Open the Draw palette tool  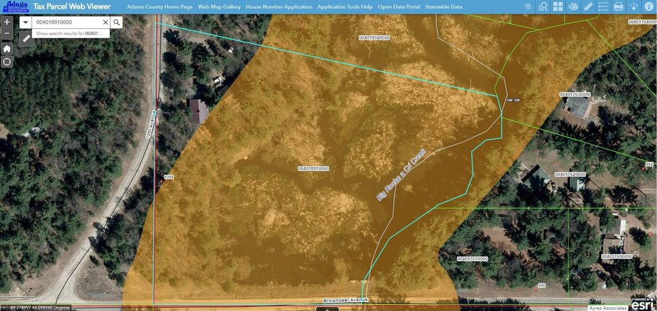point(573,7)
